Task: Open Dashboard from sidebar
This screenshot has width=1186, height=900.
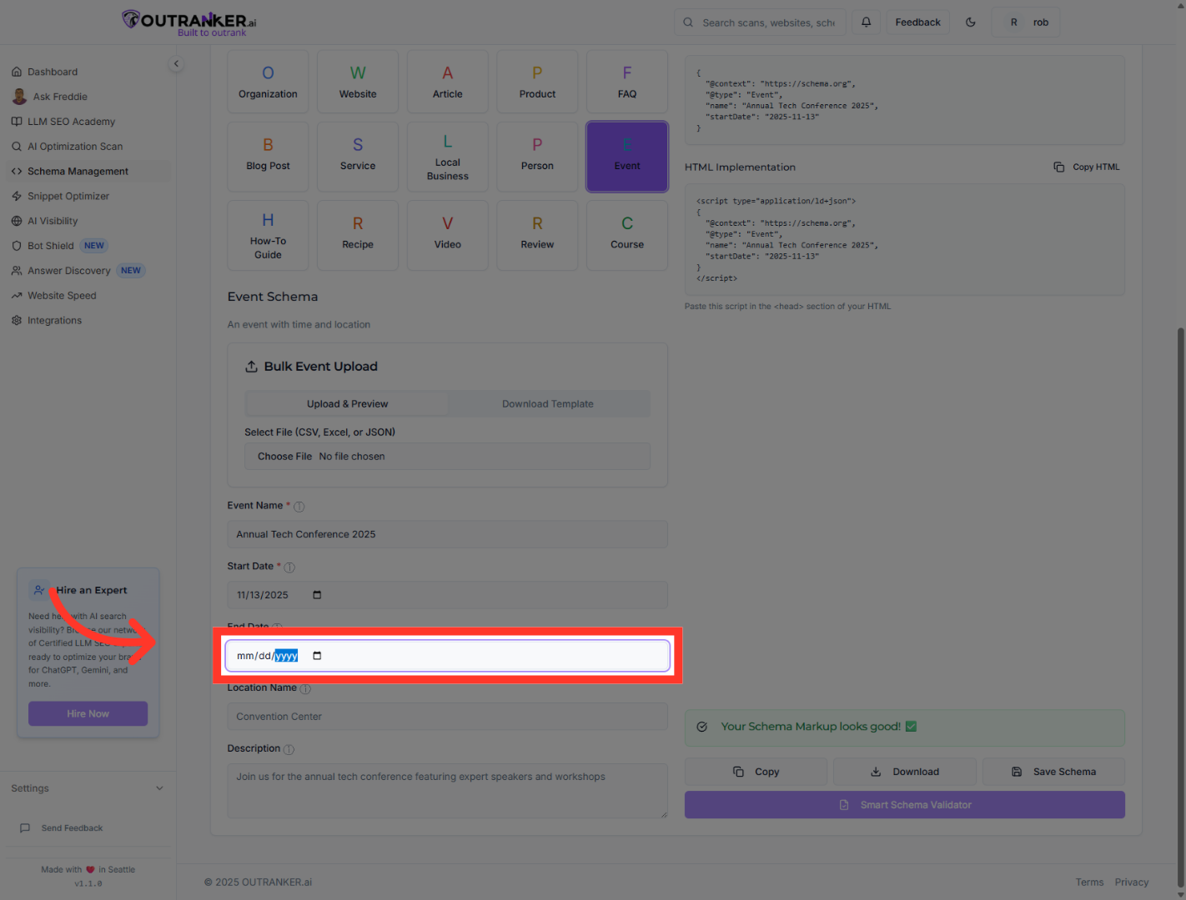Action: [52, 72]
